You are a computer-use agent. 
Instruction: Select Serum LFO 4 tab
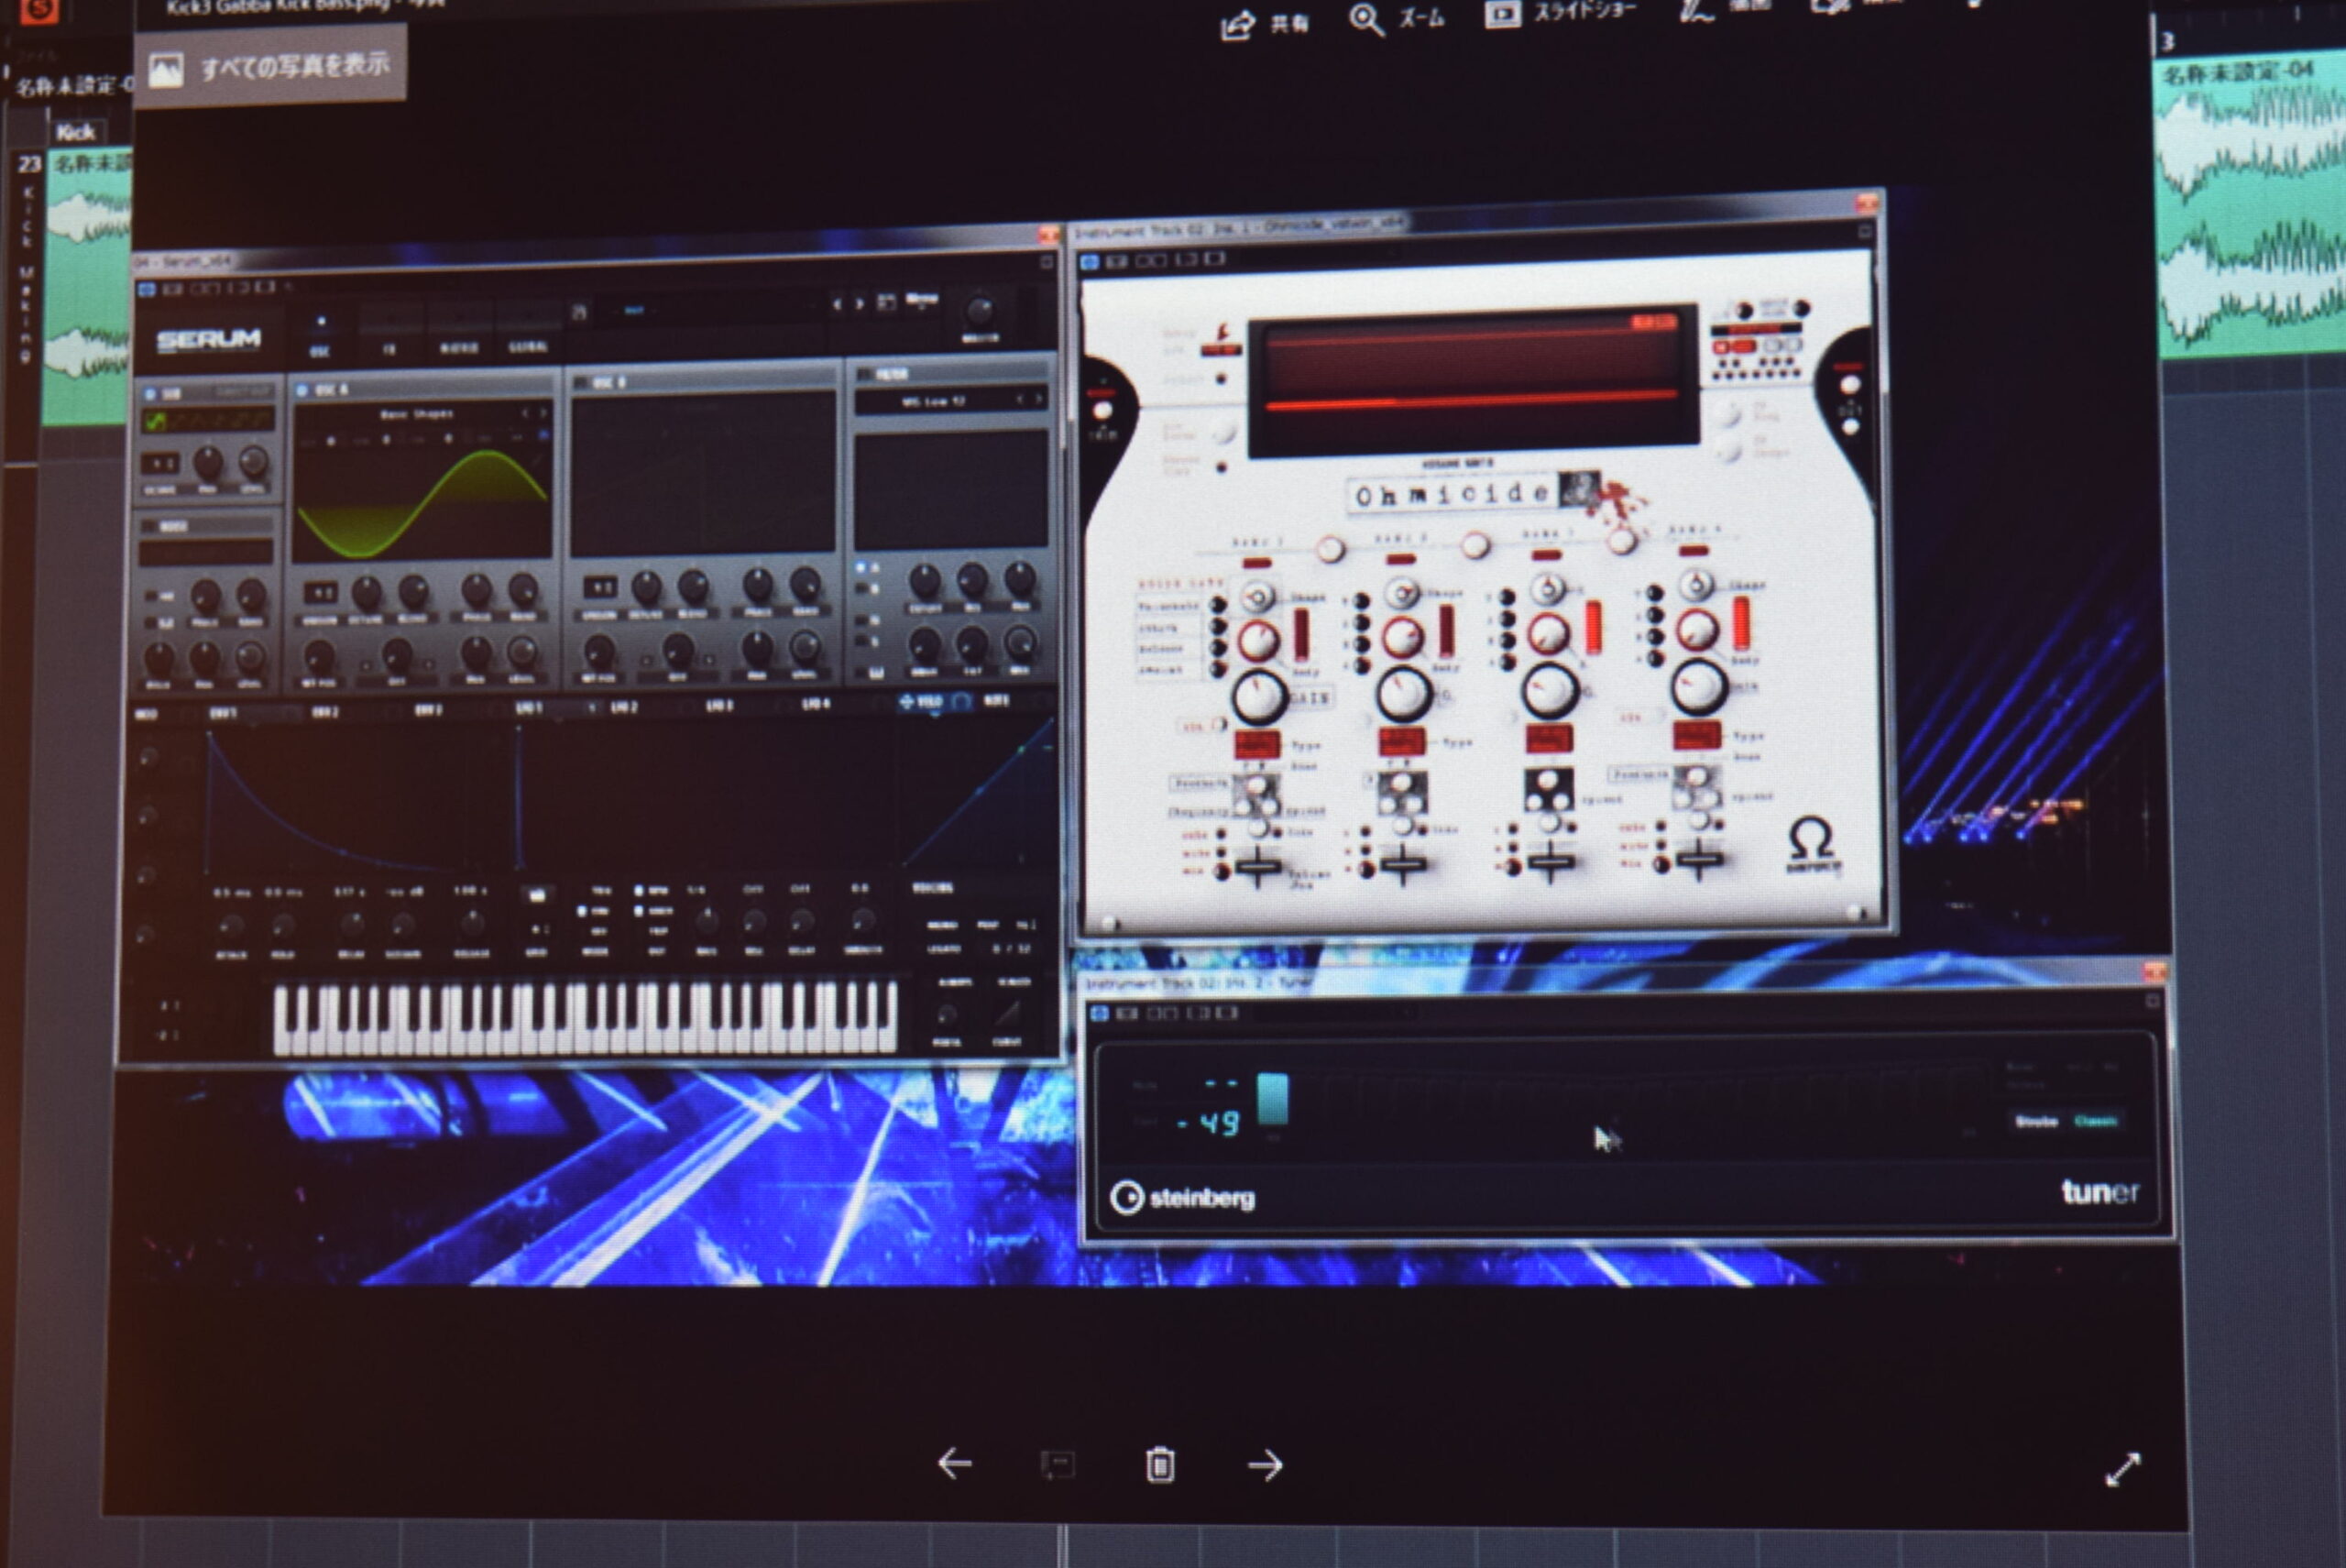click(x=816, y=705)
